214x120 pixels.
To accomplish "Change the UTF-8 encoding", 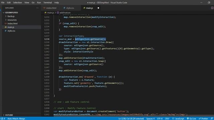I will pos(160,119).
